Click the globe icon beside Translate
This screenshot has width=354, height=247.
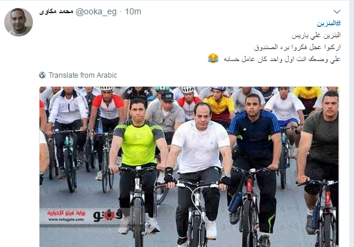tap(42, 75)
